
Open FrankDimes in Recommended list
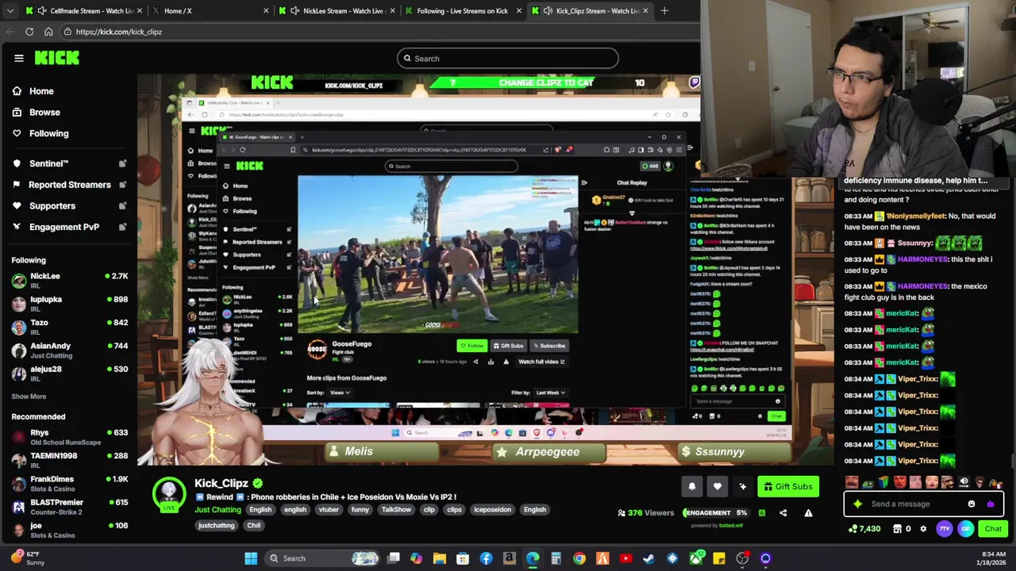tap(69, 484)
